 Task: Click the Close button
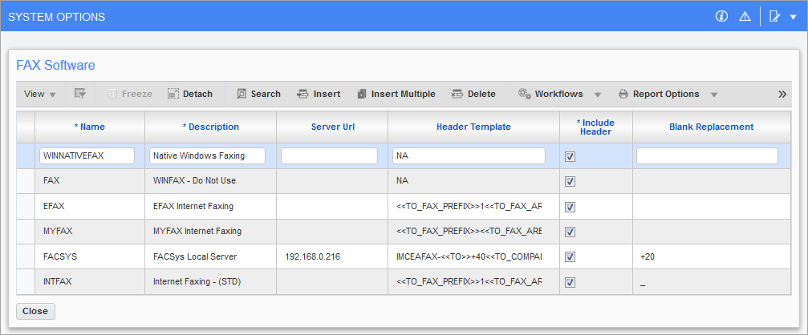click(35, 311)
